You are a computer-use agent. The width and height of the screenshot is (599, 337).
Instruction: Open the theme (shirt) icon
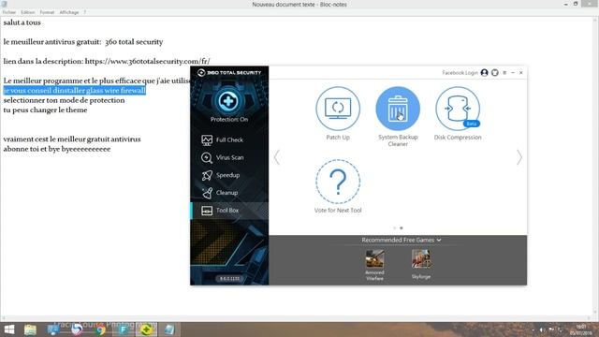pyautogui.click(x=495, y=73)
